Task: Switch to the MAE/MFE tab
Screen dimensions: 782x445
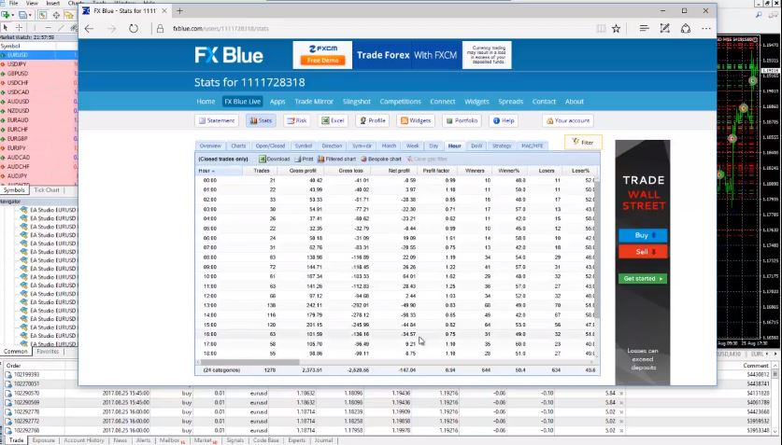Action: (533, 146)
